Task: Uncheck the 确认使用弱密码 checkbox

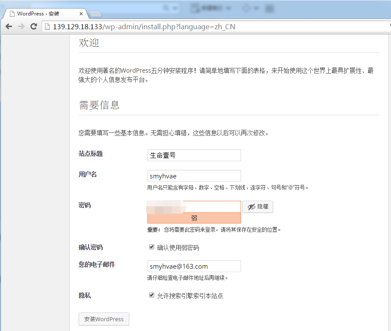Action: pyautogui.click(x=151, y=247)
